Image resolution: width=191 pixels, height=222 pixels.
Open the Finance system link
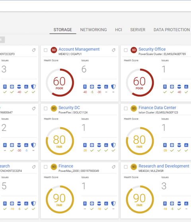click(x=66, y=166)
